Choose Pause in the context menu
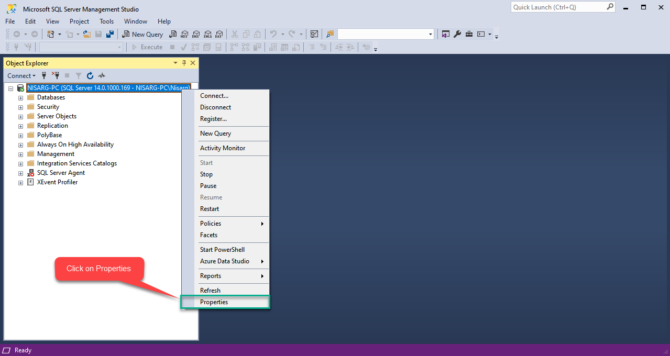The width and height of the screenshot is (670, 356). click(x=225, y=186)
